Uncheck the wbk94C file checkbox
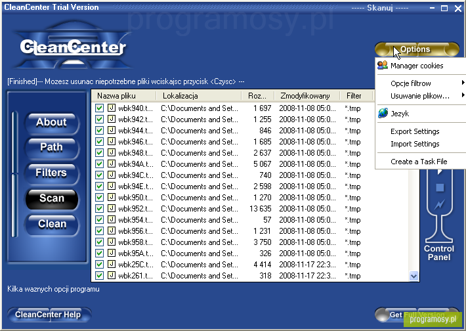Image resolution: width=466 pixels, height=331 pixels. pyautogui.click(x=99, y=175)
